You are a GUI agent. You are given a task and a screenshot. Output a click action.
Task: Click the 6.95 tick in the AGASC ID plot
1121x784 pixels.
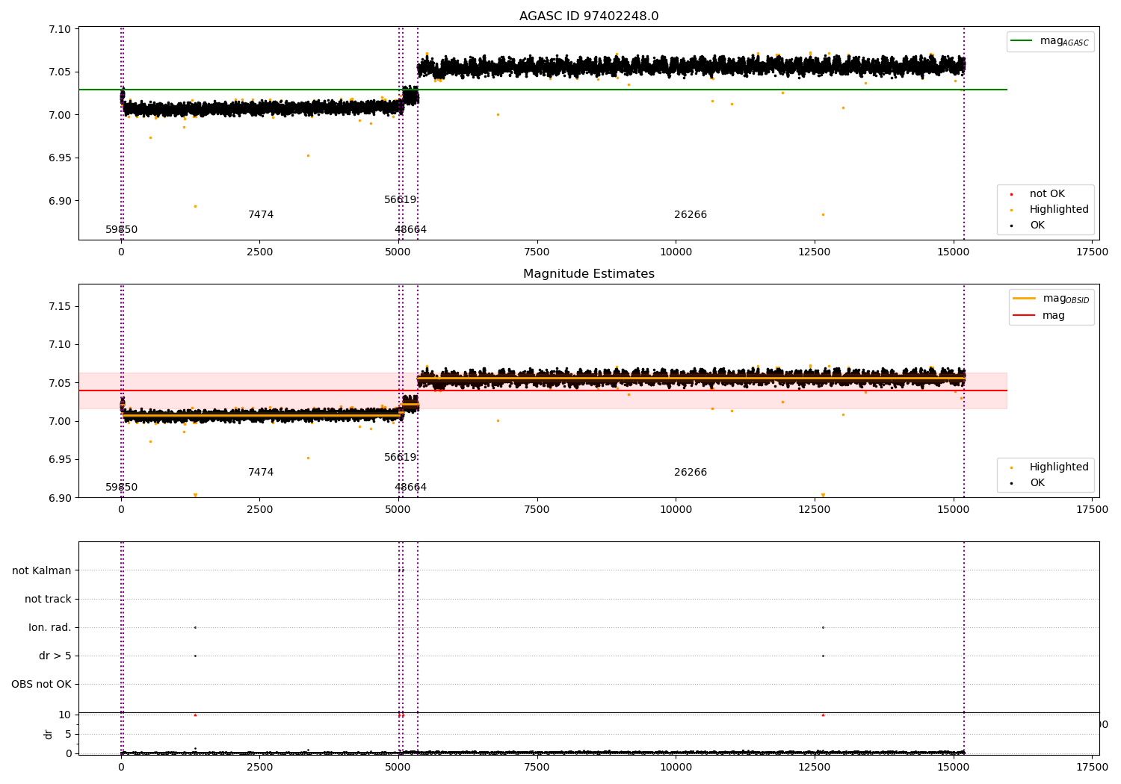(58, 158)
